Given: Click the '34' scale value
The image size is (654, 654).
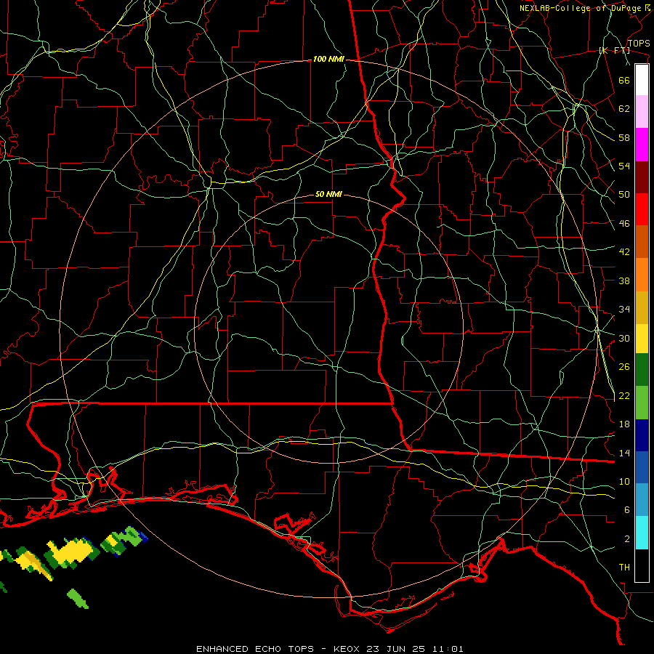Looking at the screenshot, I should pos(624,310).
